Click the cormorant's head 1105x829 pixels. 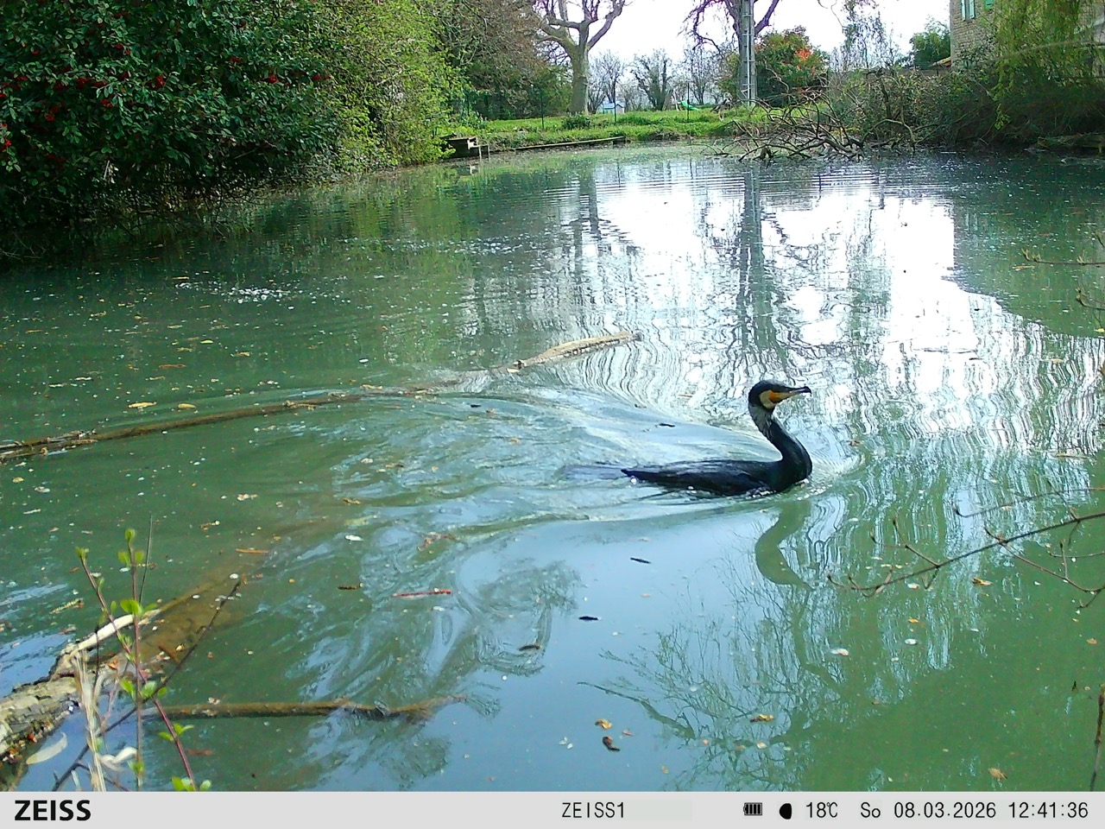[767, 394]
